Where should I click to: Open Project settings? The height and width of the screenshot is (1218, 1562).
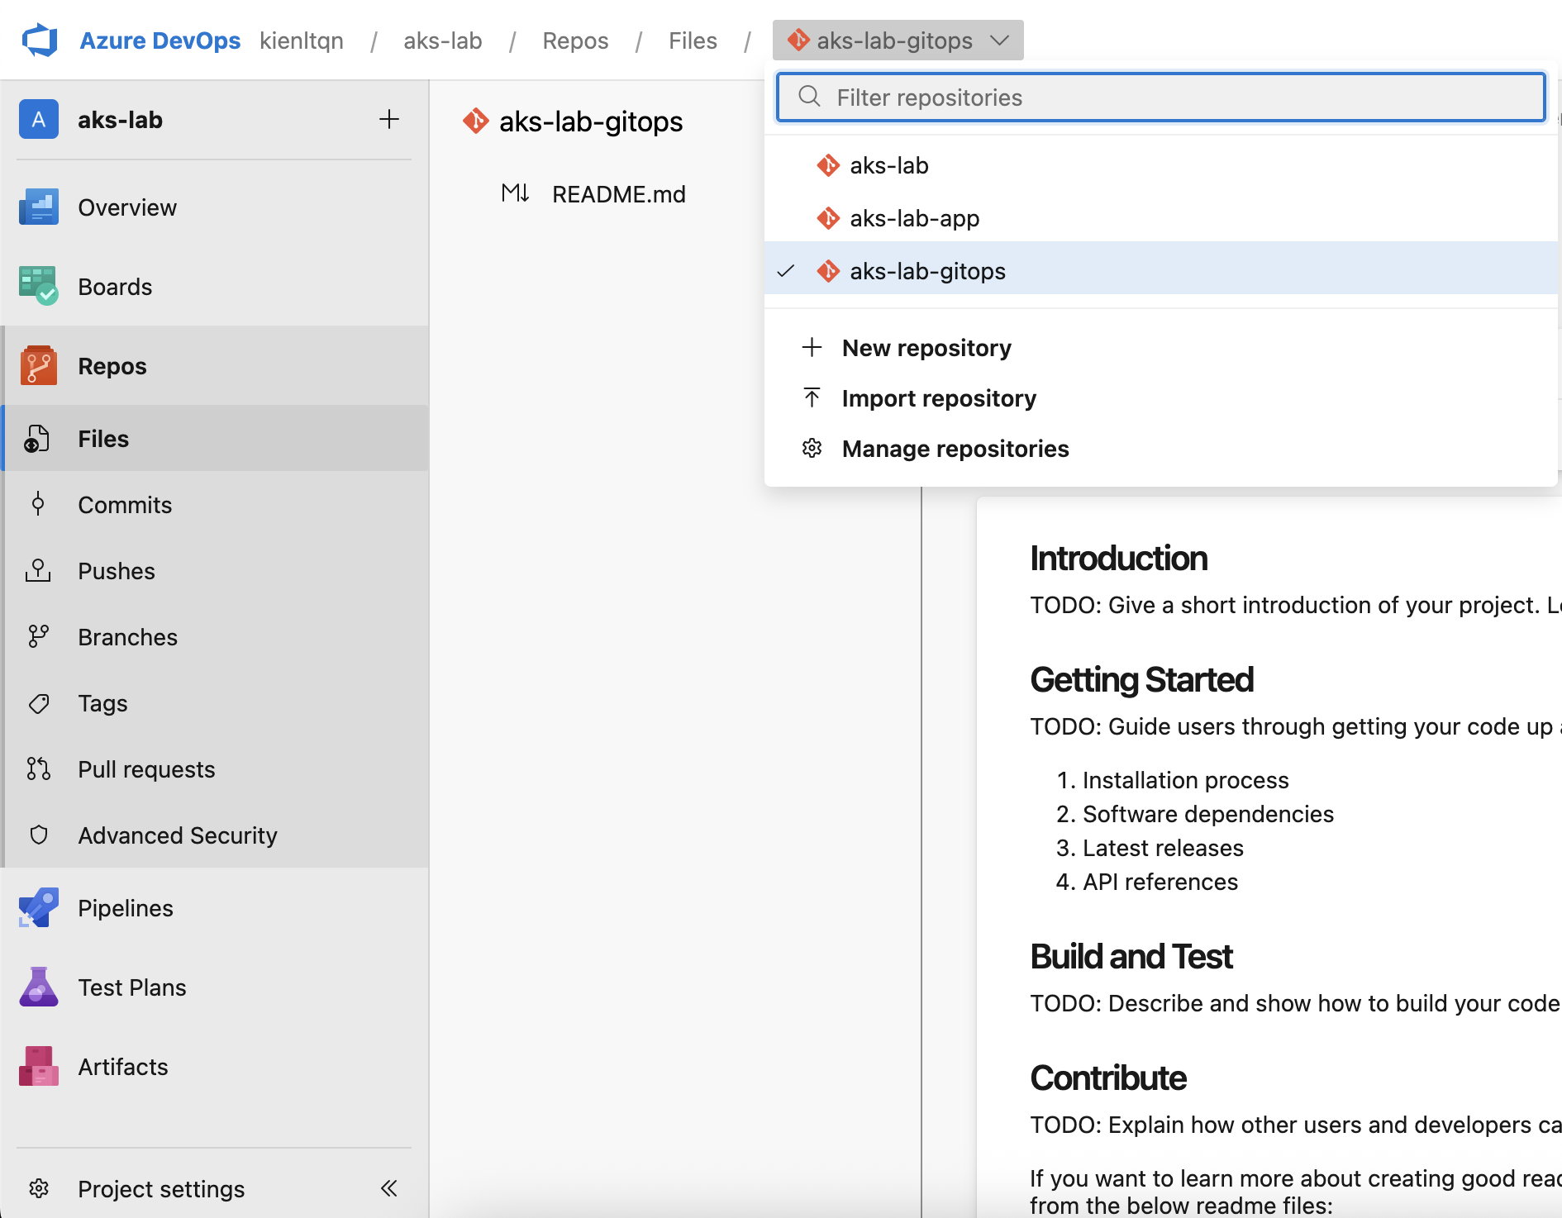click(161, 1189)
